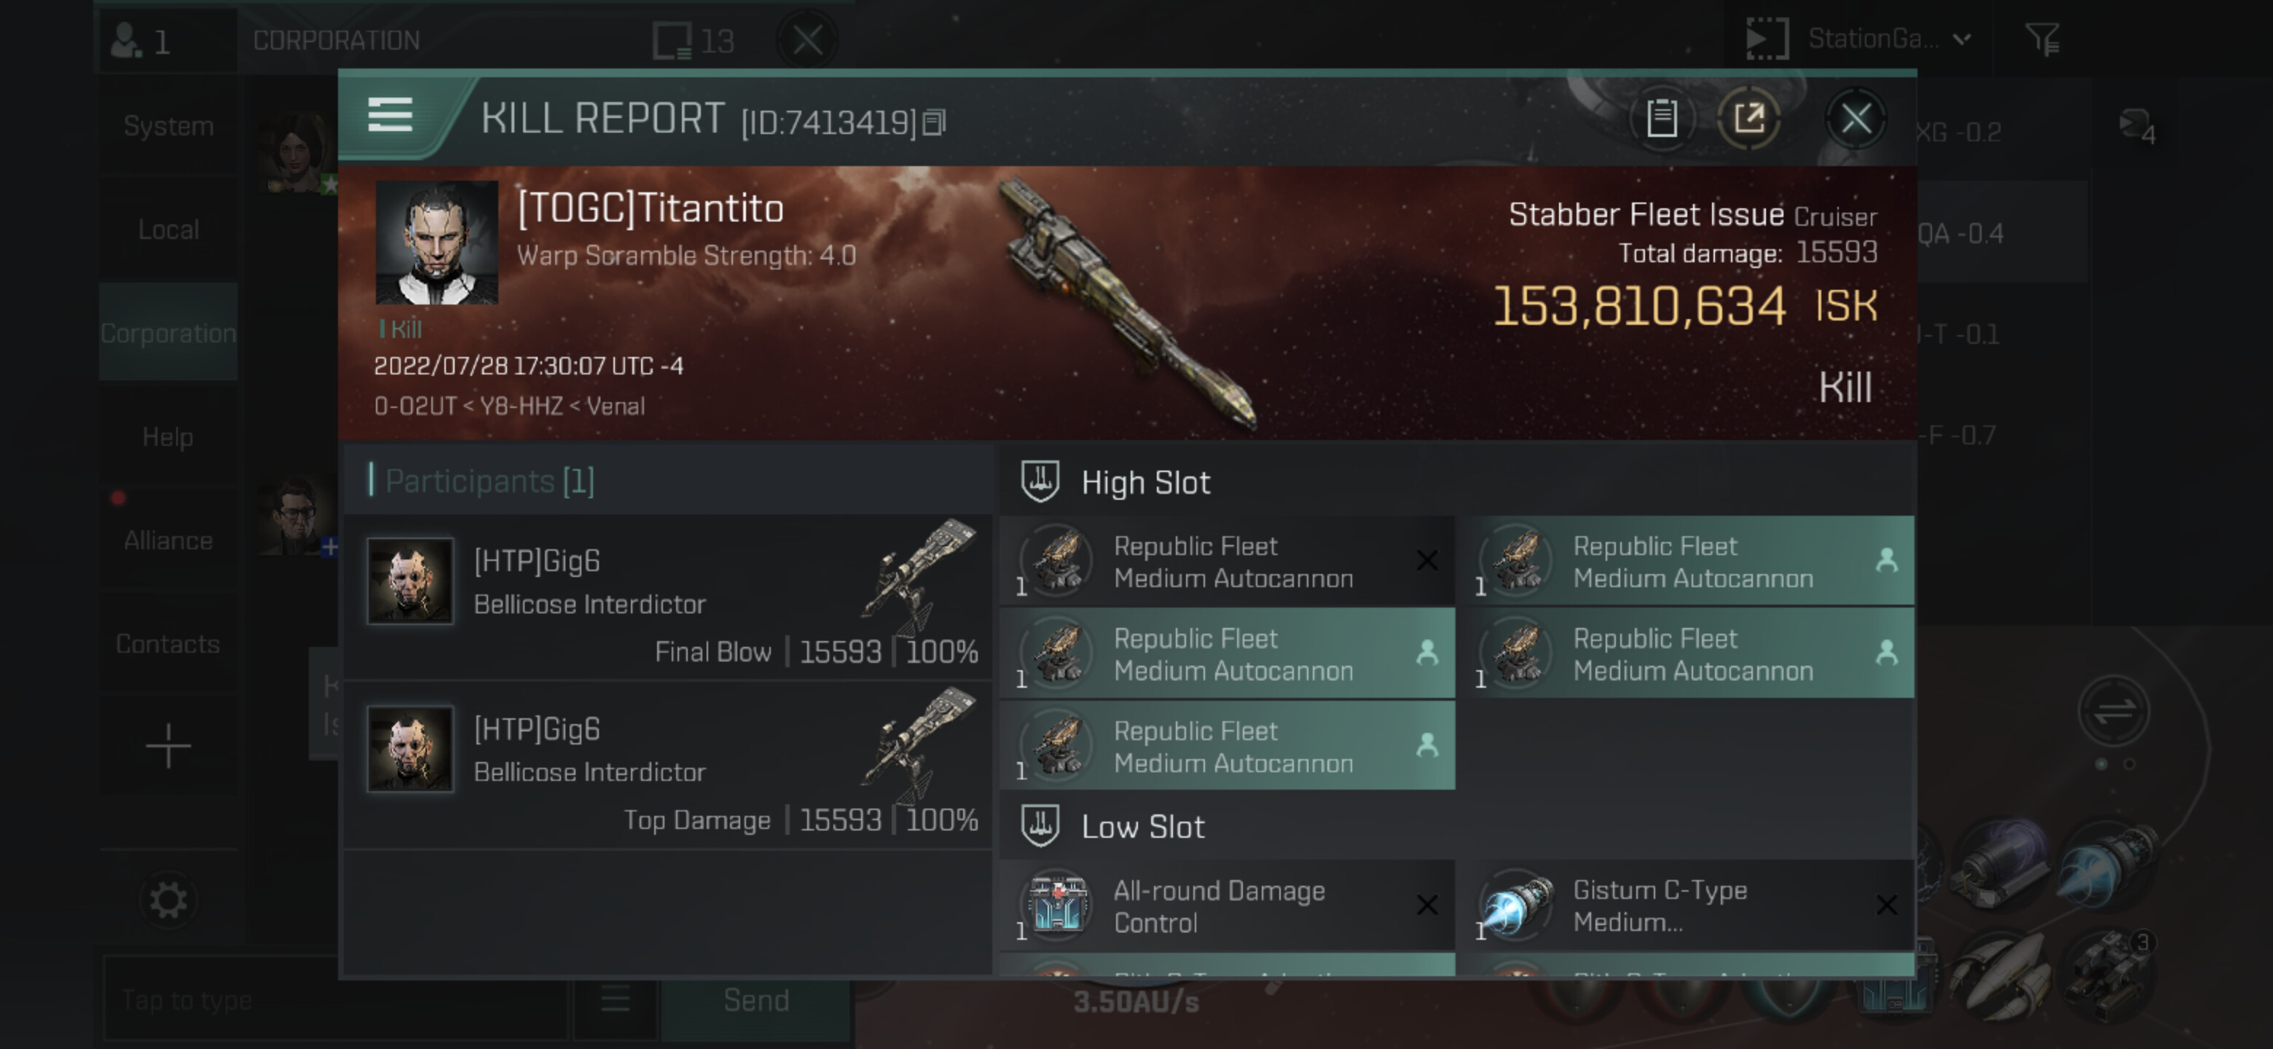Expand the Participants [1] list
The height and width of the screenshot is (1049, 2273).
490,481
